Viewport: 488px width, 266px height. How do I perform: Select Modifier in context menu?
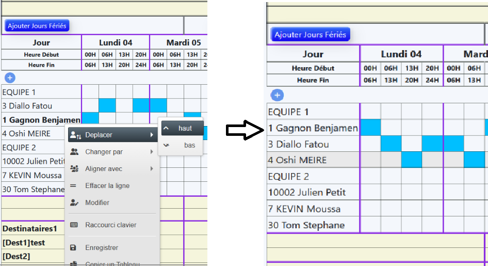point(112,202)
